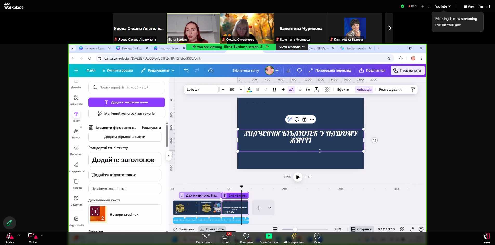
Task: Adjust the zoom level slider at 28%
Action: (295, 229)
